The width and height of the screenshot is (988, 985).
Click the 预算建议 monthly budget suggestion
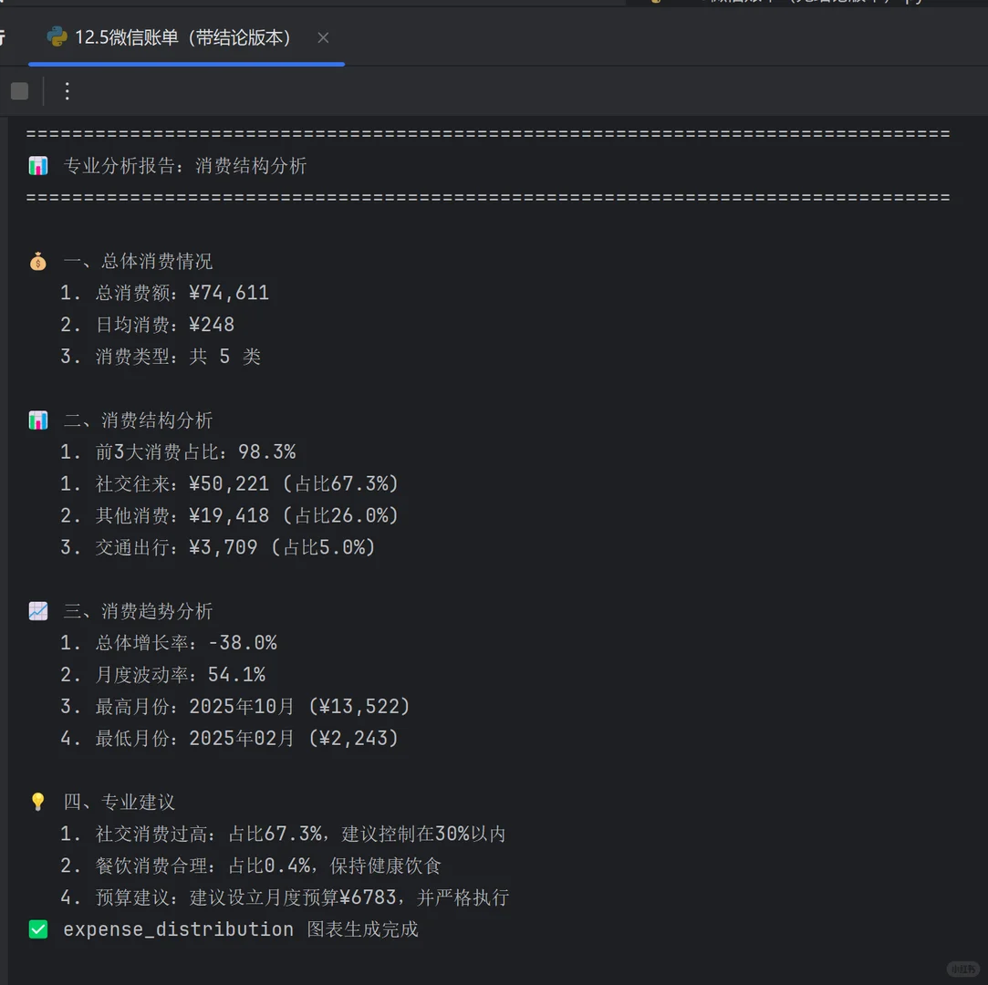pyautogui.click(x=301, y=897)
